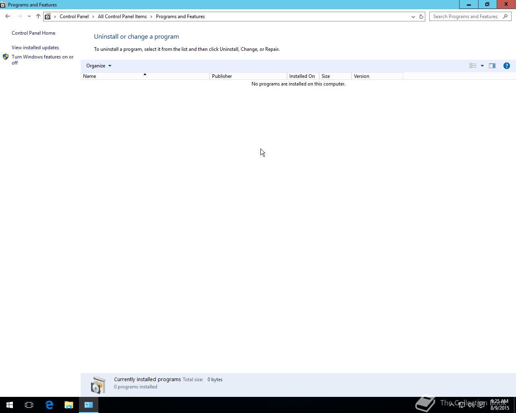
Task: Click Control Panel taskbar button
Action: click(x=89, y=405)
